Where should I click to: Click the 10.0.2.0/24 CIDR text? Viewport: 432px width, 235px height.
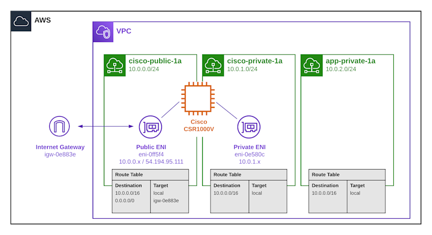click(341, 69)
